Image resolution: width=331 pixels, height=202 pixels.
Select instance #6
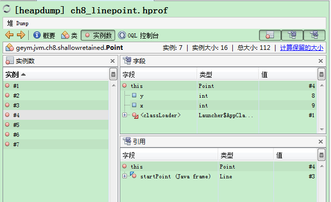point(56,135)
